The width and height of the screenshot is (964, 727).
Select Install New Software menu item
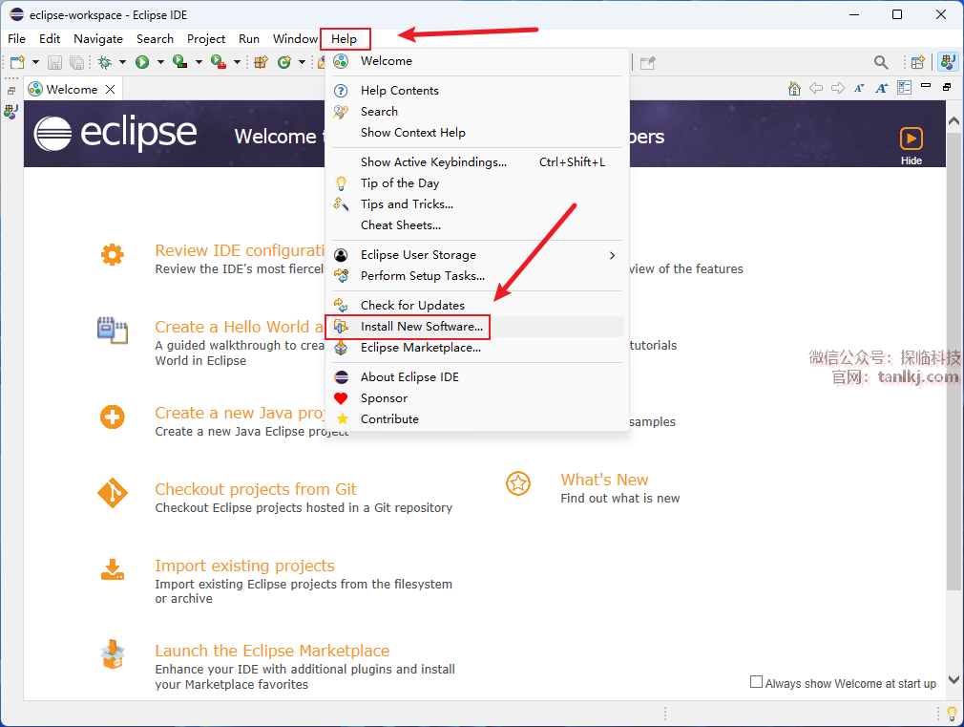coord(421,327)
